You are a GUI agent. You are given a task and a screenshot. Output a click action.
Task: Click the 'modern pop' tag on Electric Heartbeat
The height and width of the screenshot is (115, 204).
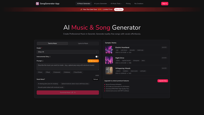[x=140, y=50]
